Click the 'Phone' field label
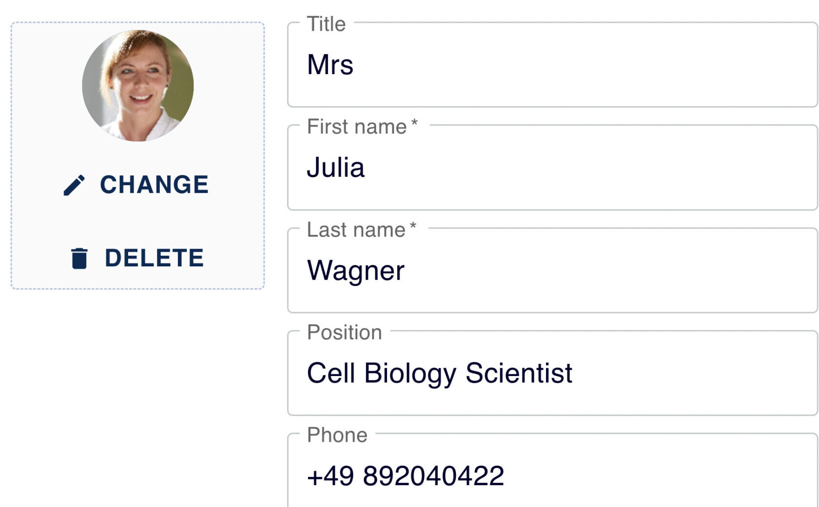Viewport: 819px width, 507px height. pos(337,435)
